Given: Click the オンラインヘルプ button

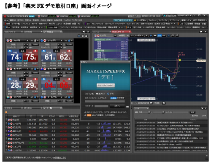Looking at the screenshot, I should [x=106, y=85].
